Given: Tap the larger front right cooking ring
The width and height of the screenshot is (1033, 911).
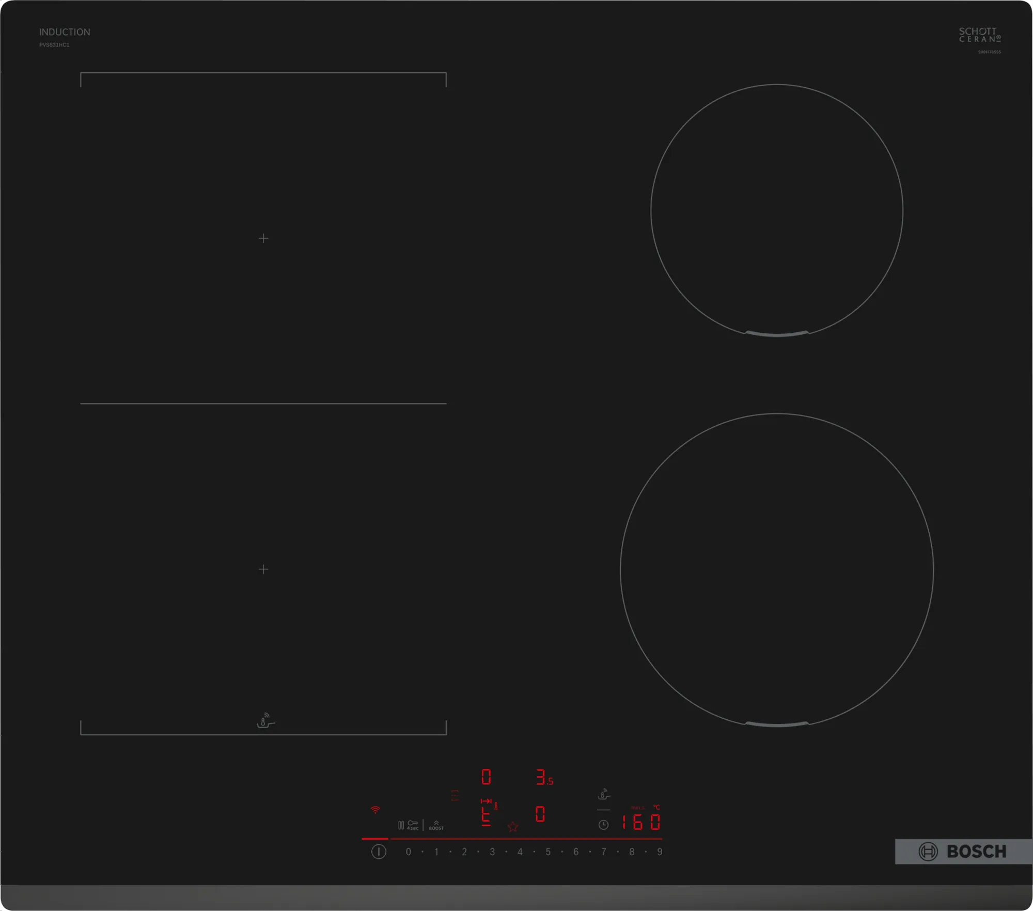Looking at the screenshot, I should (x=777, y=570).
